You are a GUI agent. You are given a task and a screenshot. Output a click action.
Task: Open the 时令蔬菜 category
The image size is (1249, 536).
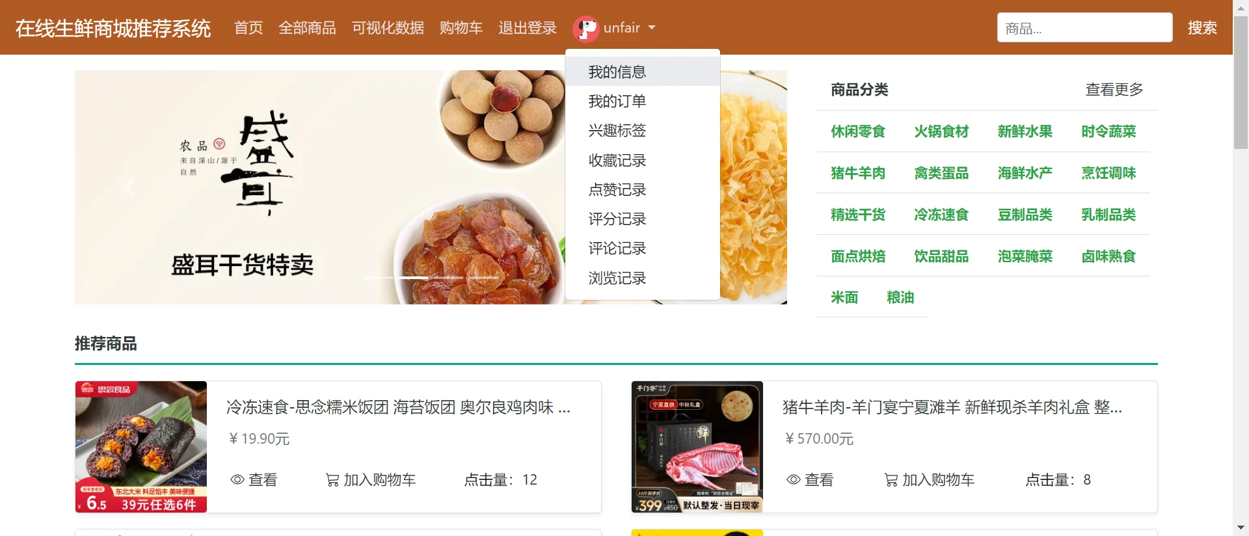point(1108,131)
